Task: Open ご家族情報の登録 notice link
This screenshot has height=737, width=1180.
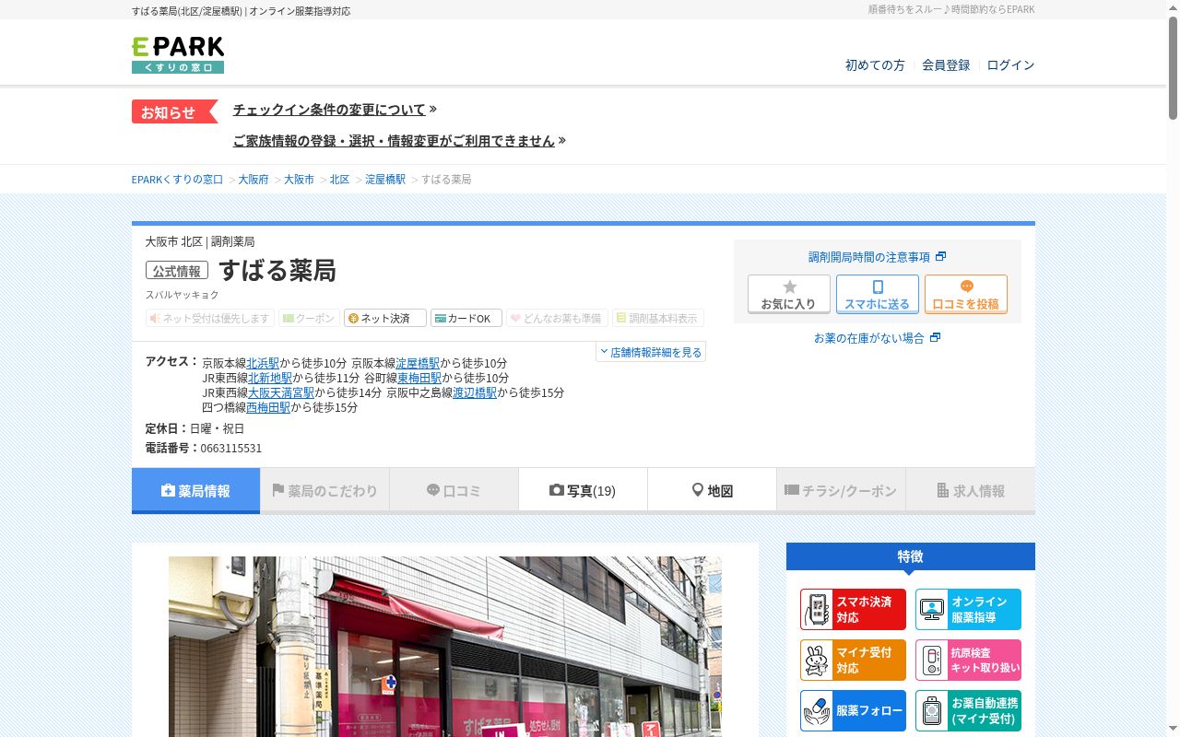Action: point(394,141)
